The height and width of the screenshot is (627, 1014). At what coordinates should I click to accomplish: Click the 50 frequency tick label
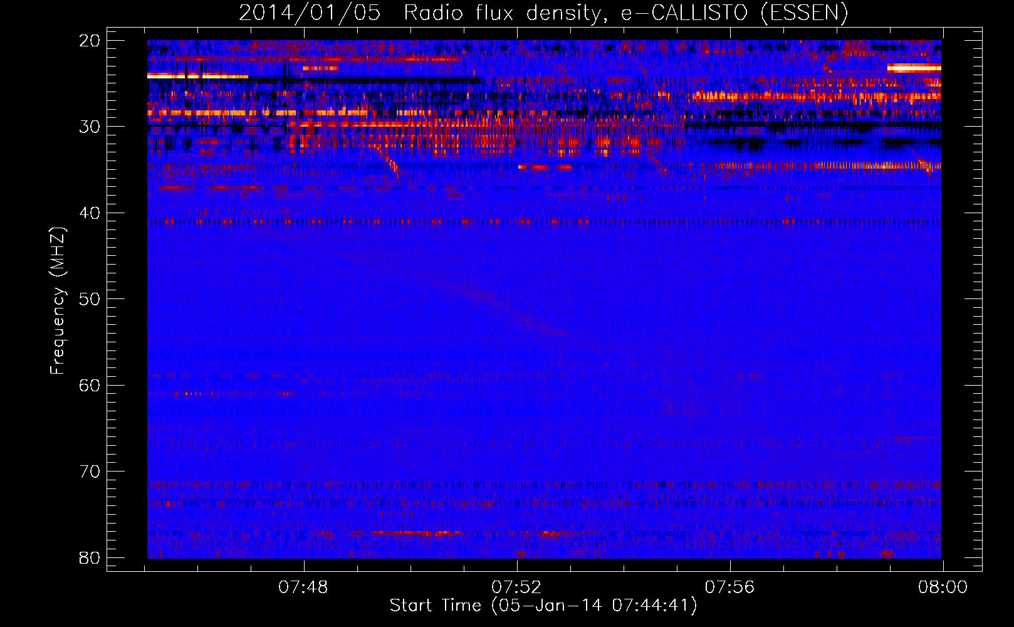(x=90, y=299)
